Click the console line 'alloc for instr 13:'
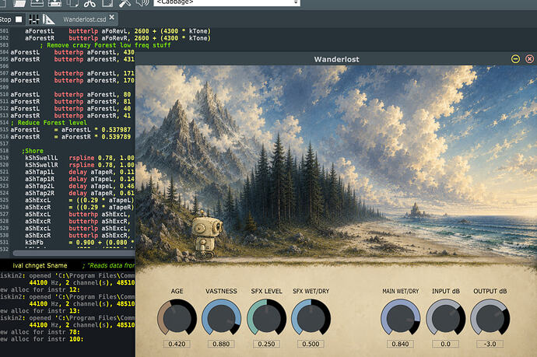 (x=45, y=311)
